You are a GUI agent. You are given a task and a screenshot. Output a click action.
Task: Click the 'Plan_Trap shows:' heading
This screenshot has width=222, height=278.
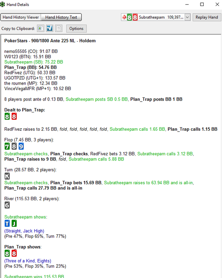[23, 247]
